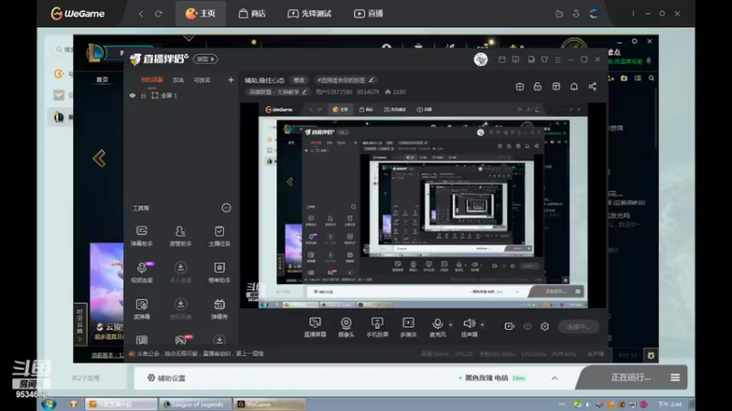Click the left gold chevron in the League client
732x411 pixels.
(x=99, y=159)
